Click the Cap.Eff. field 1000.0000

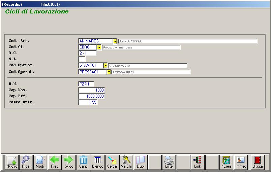(x=92, y=96)
